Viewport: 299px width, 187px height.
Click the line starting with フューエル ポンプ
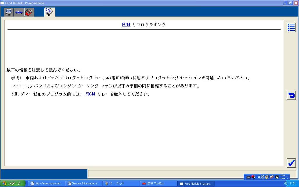pos(105,86)
